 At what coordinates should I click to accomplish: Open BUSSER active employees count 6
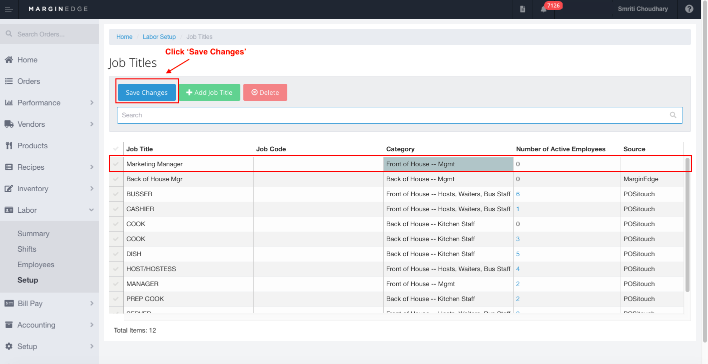click(x=518, y=194)
